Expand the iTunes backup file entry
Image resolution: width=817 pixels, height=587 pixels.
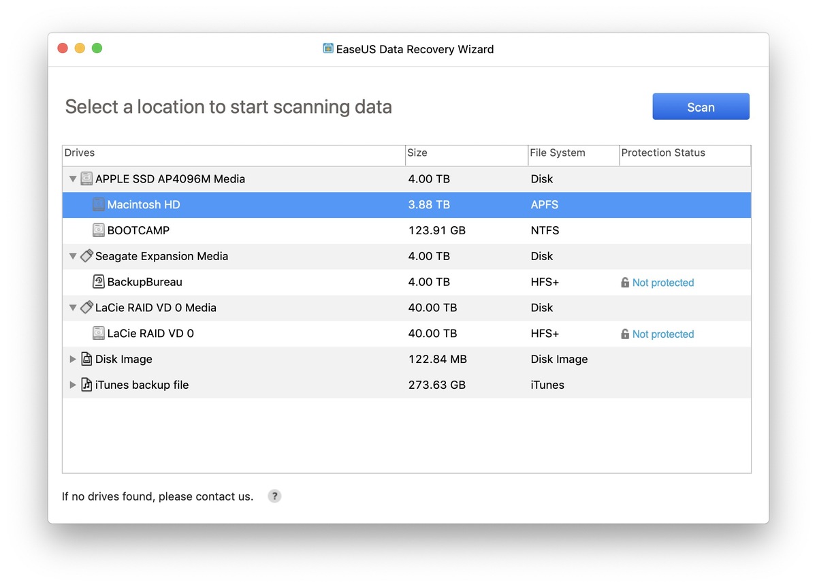click(73, 385)
